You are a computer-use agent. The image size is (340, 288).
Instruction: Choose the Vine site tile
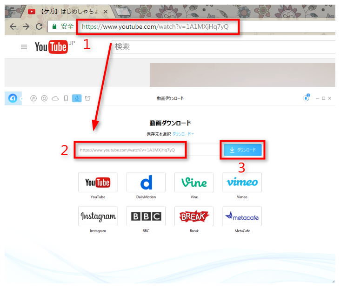194,183
